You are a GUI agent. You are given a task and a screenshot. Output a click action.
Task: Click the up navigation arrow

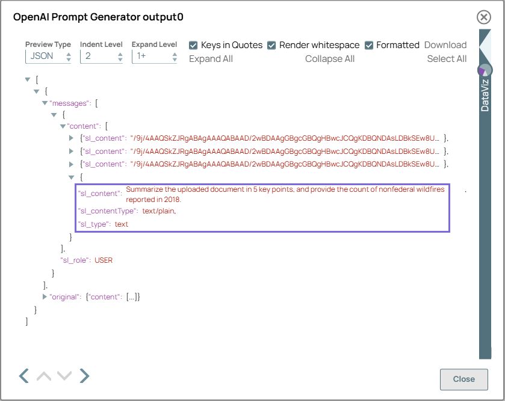tap(43, 375)
